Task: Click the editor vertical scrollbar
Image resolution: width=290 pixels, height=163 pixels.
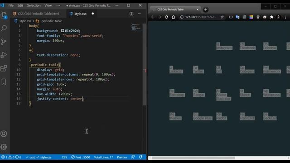Action: point(144,65)
